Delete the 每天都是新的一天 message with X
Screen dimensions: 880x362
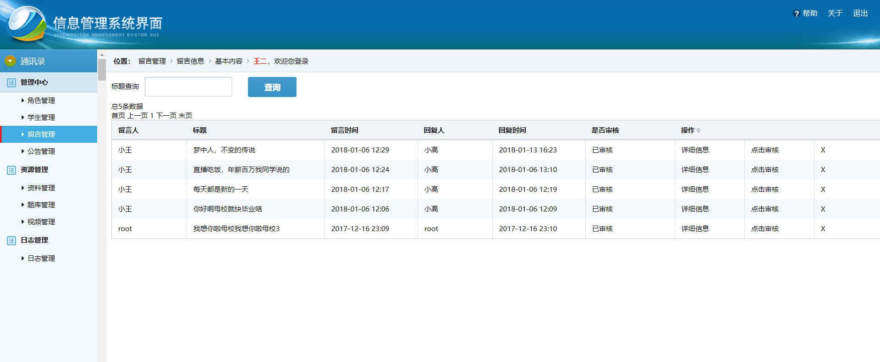[x=823, y=189]
